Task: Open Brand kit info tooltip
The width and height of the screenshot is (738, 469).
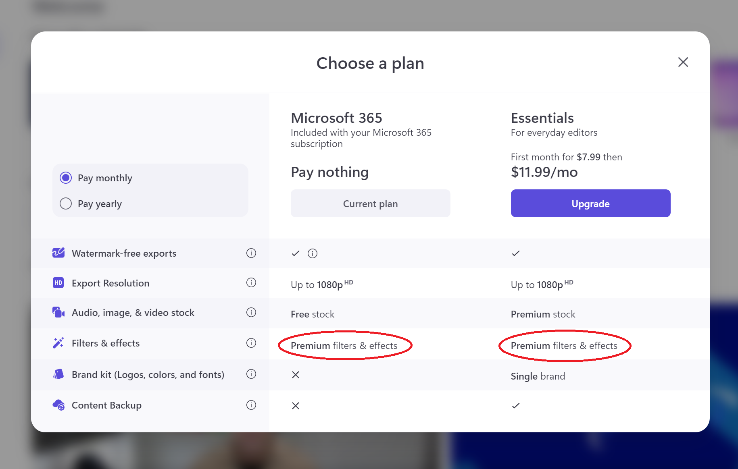Action: [x=251, y=374]
